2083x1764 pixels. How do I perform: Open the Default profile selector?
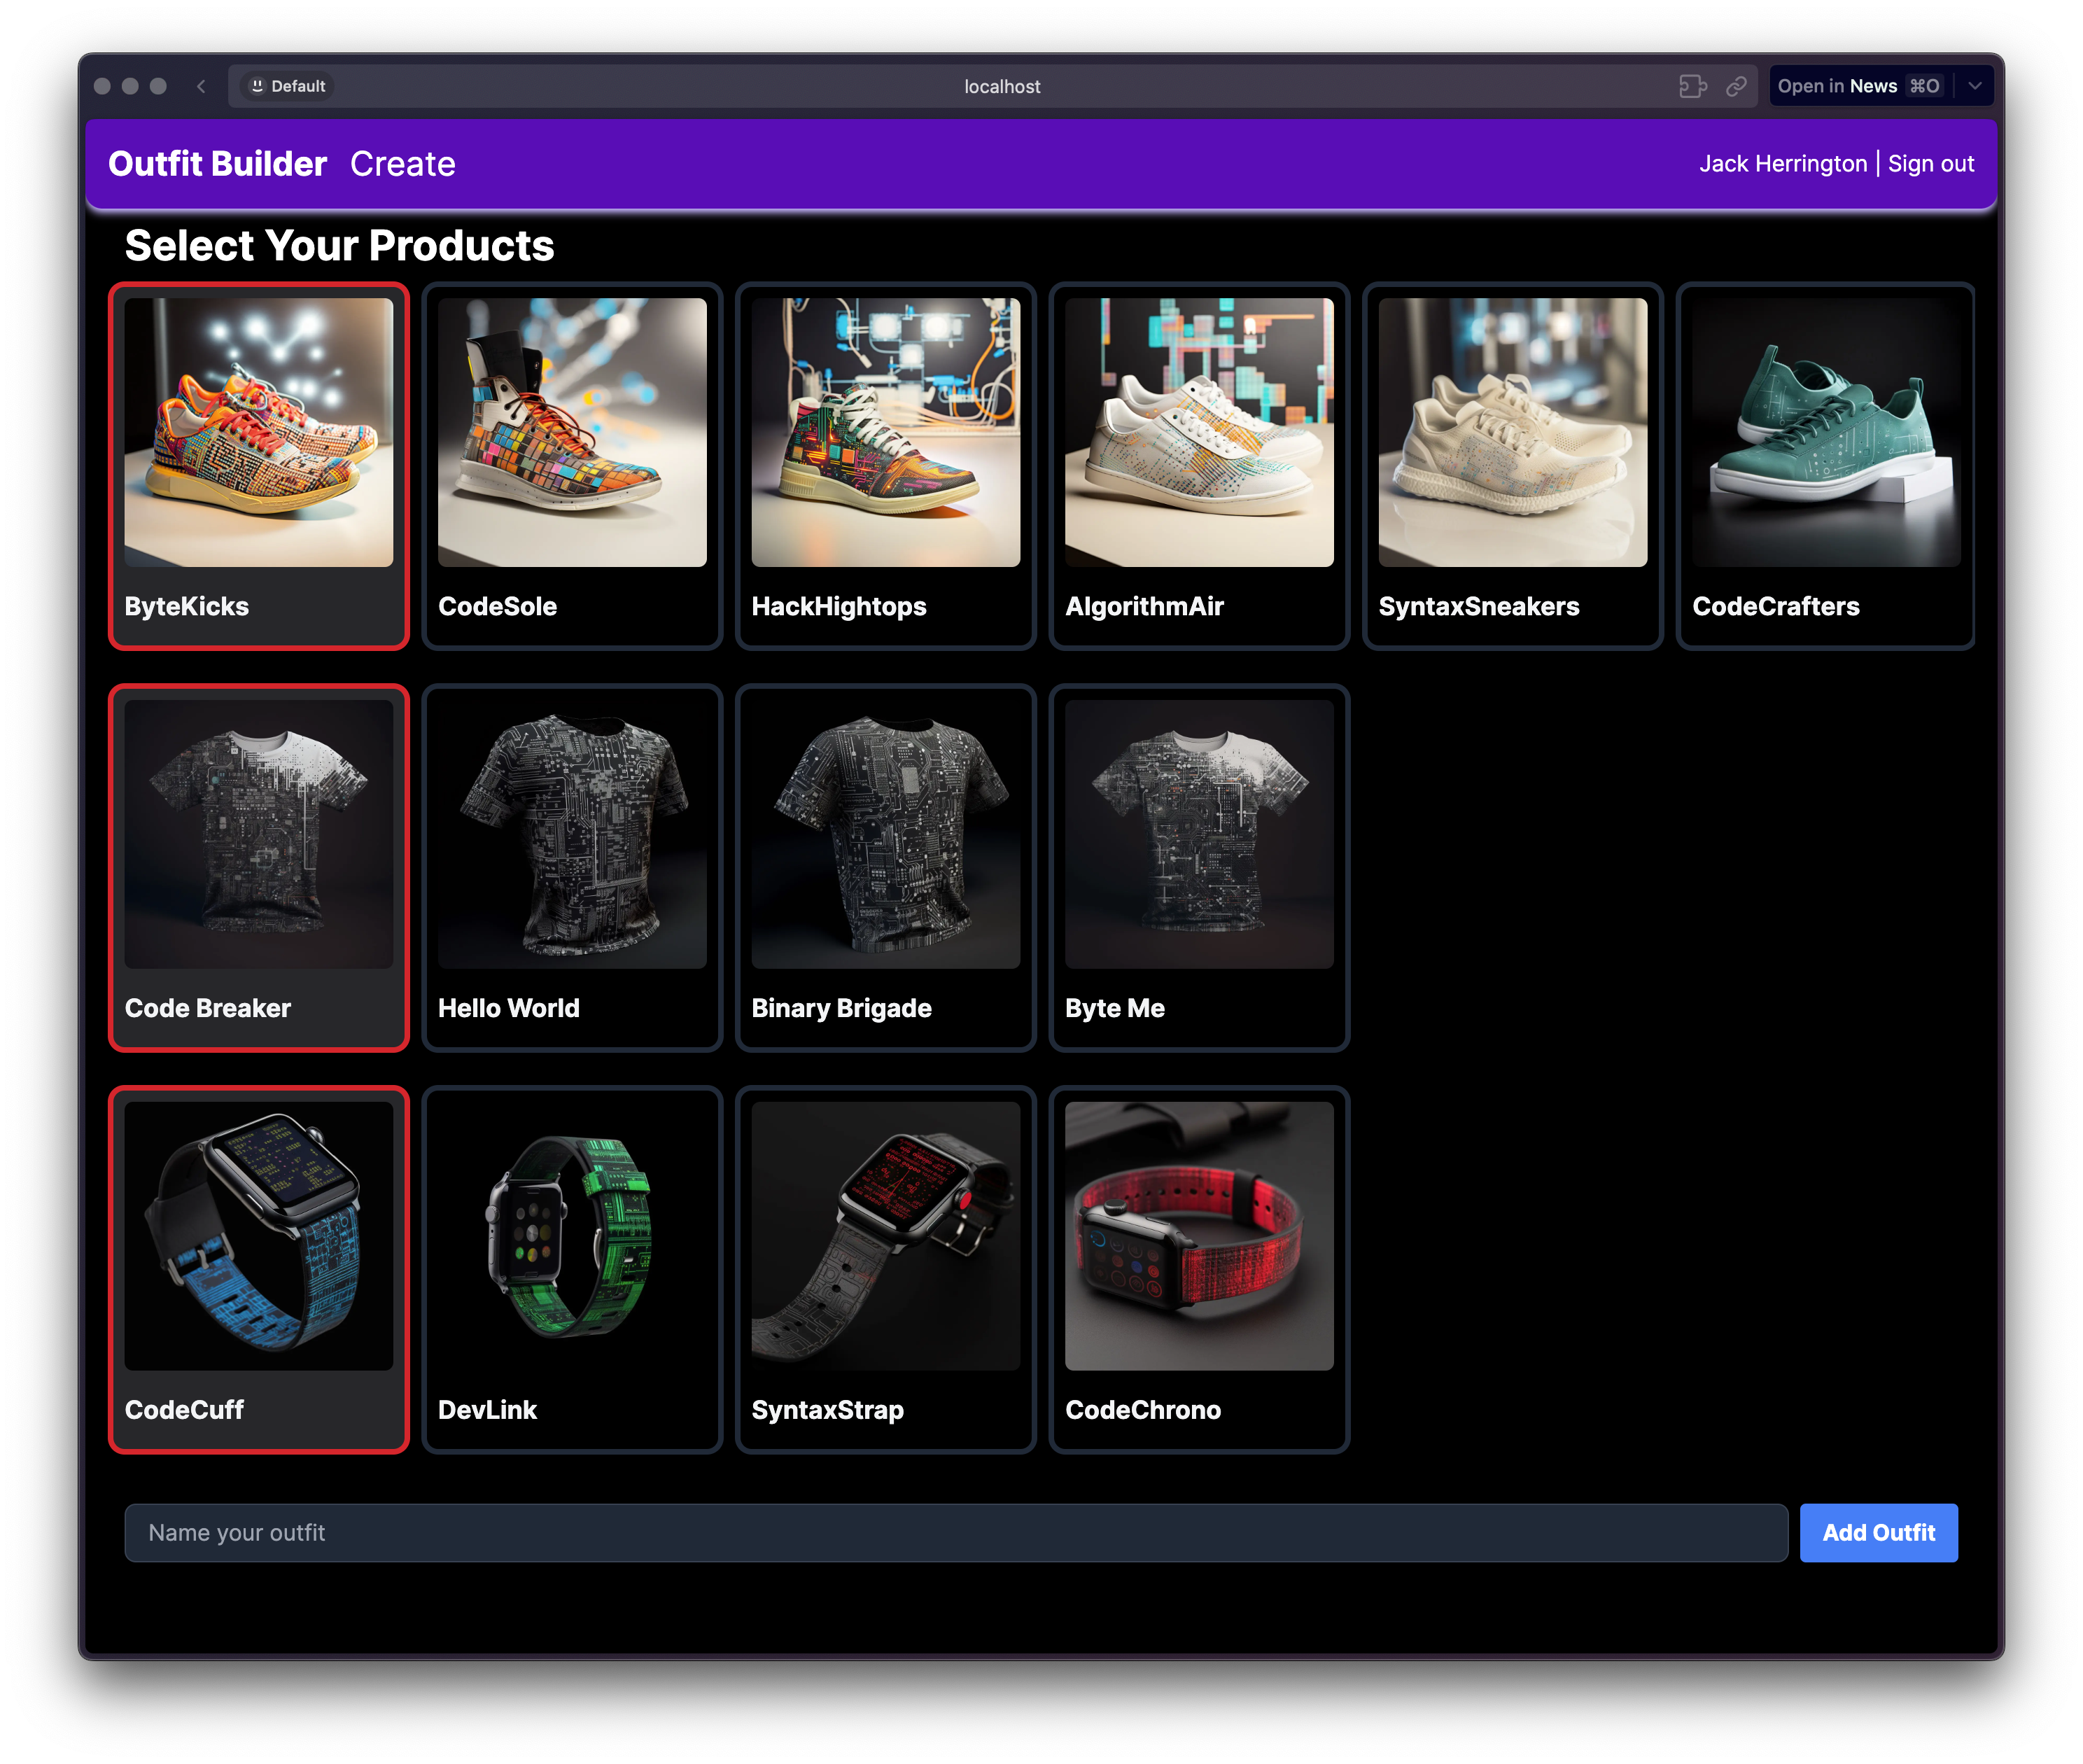(x=288, y=86)
